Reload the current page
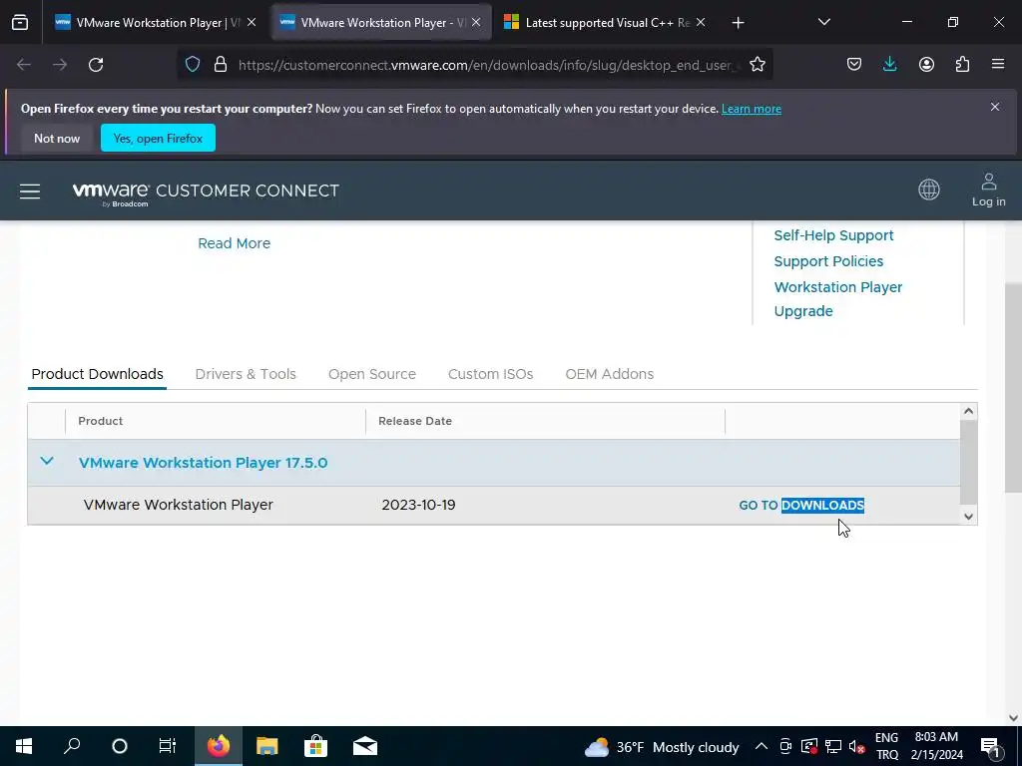 click(96, 65)
